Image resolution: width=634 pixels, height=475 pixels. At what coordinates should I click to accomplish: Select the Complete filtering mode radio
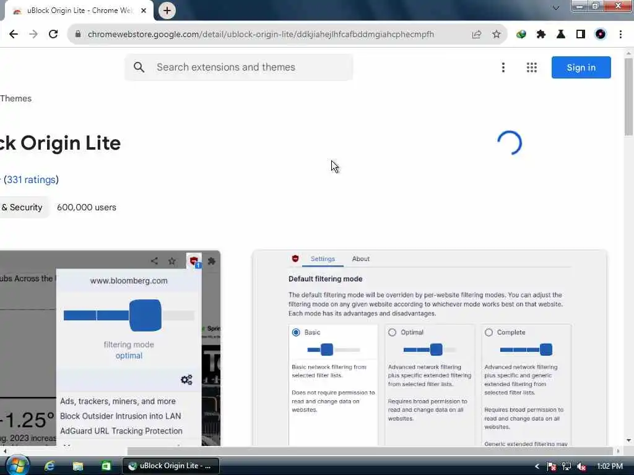coord(489,332)
